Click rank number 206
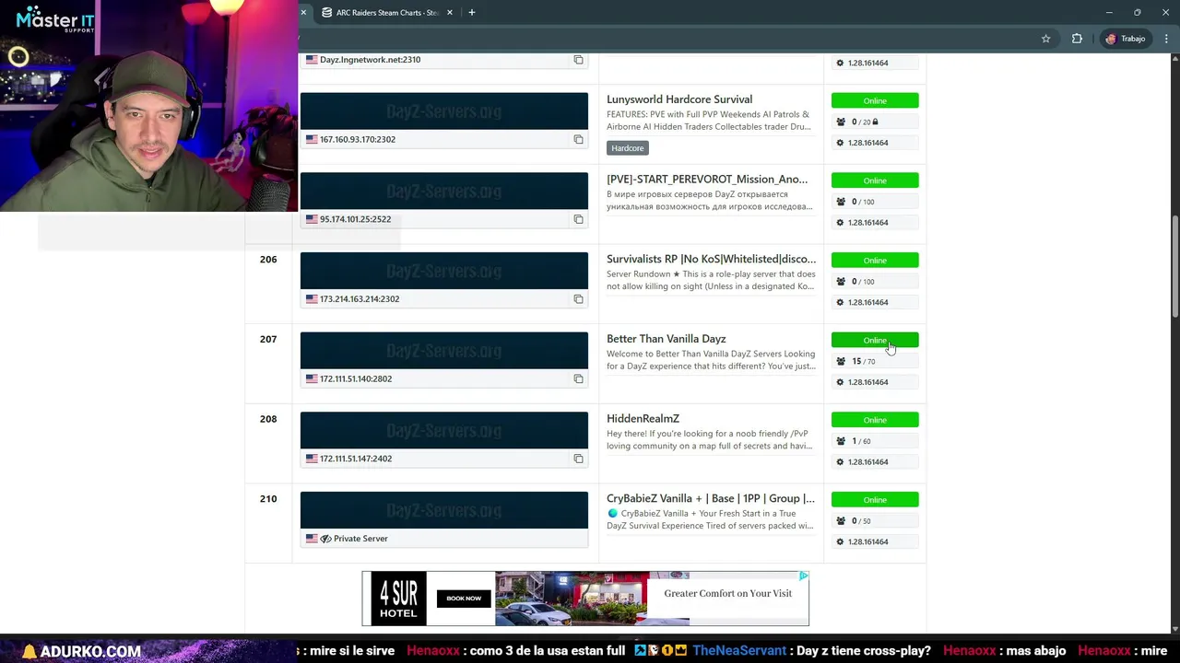Image resolution: width=1180 pixels, height=663 pixels. (268, 260)
